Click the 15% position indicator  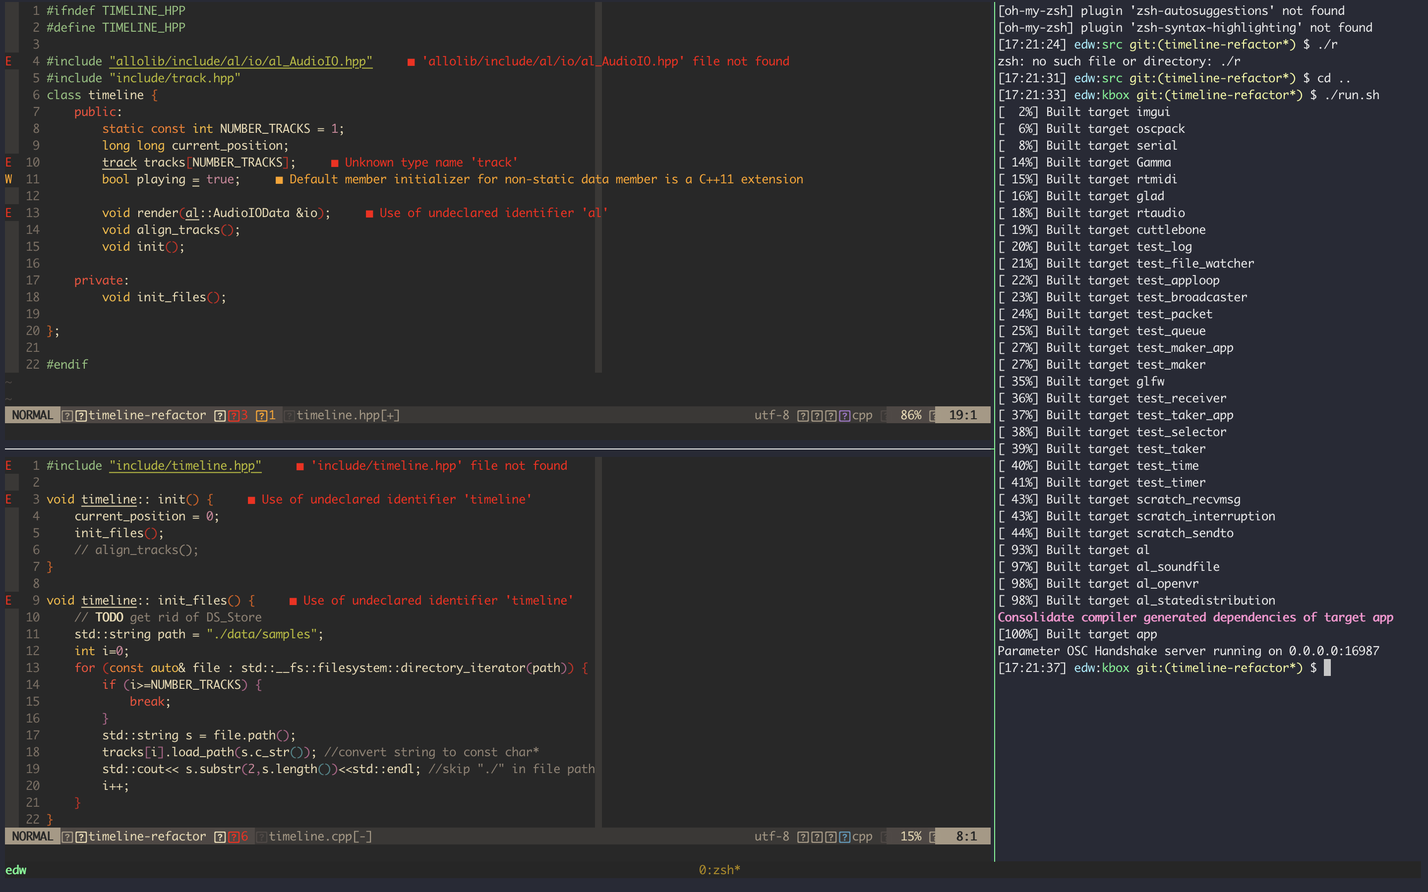[x=910, y=836]
